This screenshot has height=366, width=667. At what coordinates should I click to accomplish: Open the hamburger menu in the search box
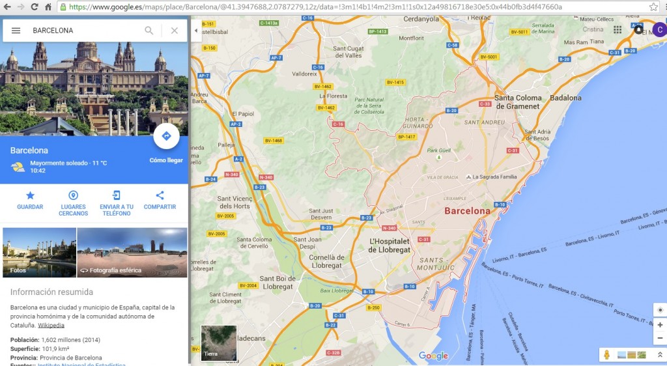point(16,31)
